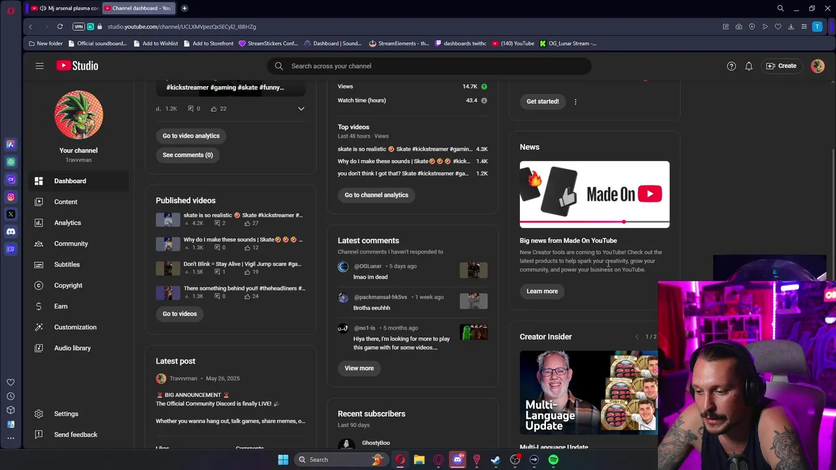The image size is (836, 470).
Task: Click the Create button
Action: click(x=781, y=66)
